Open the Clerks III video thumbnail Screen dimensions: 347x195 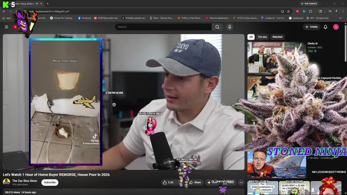pos(276,57)
